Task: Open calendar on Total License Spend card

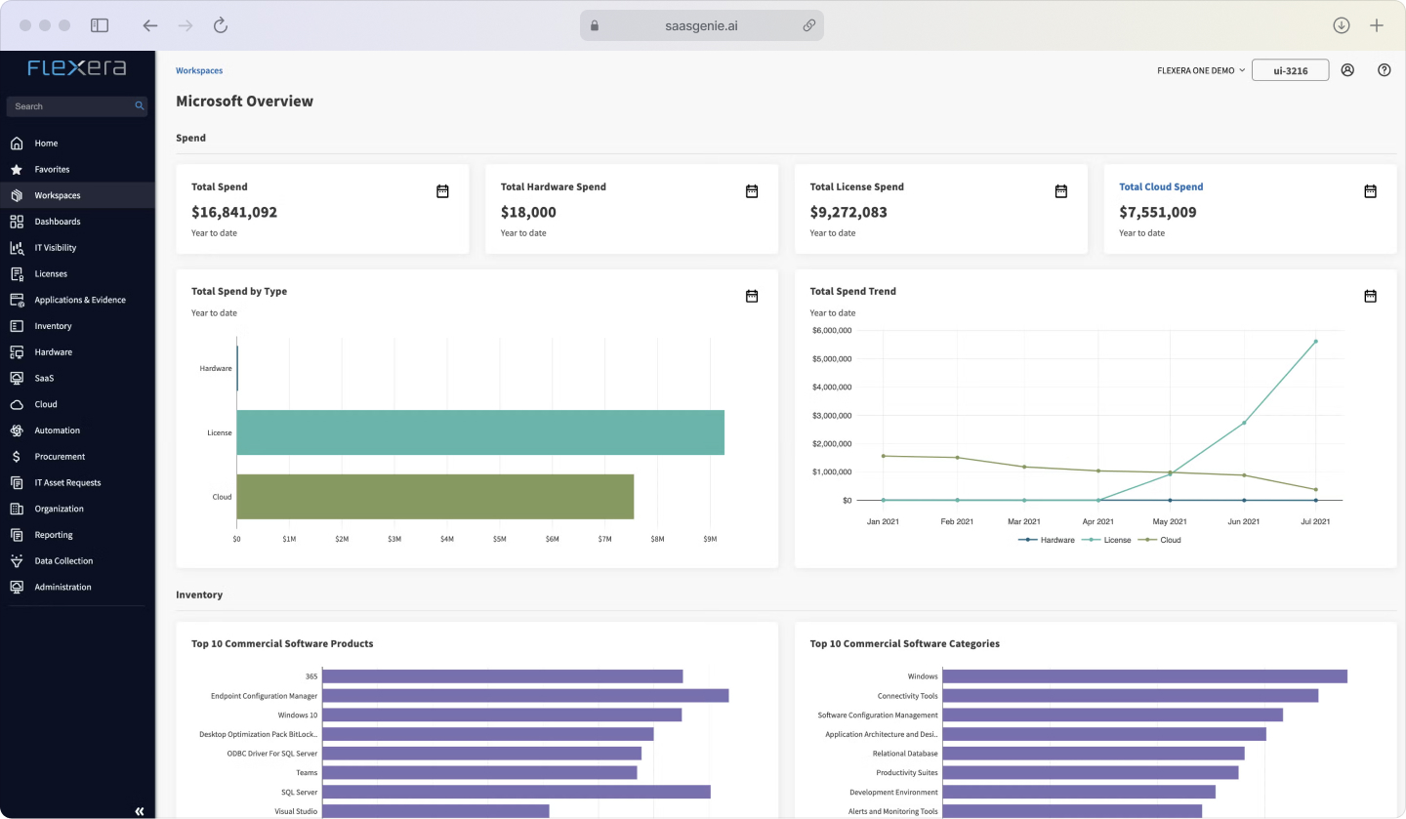Action: pos(1061,191)
